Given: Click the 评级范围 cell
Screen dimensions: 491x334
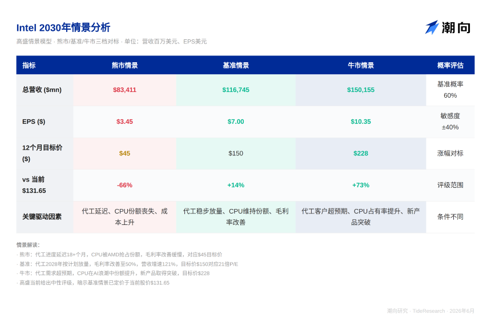Looking at the screenshot, I should [x=450, y=185].
